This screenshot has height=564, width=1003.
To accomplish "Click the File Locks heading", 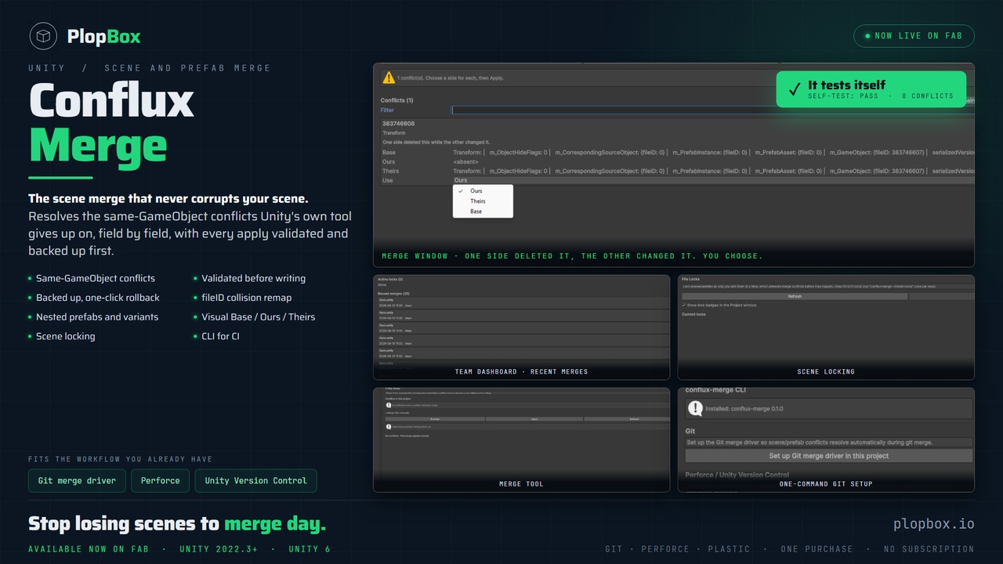I will [x=690, y=279].
